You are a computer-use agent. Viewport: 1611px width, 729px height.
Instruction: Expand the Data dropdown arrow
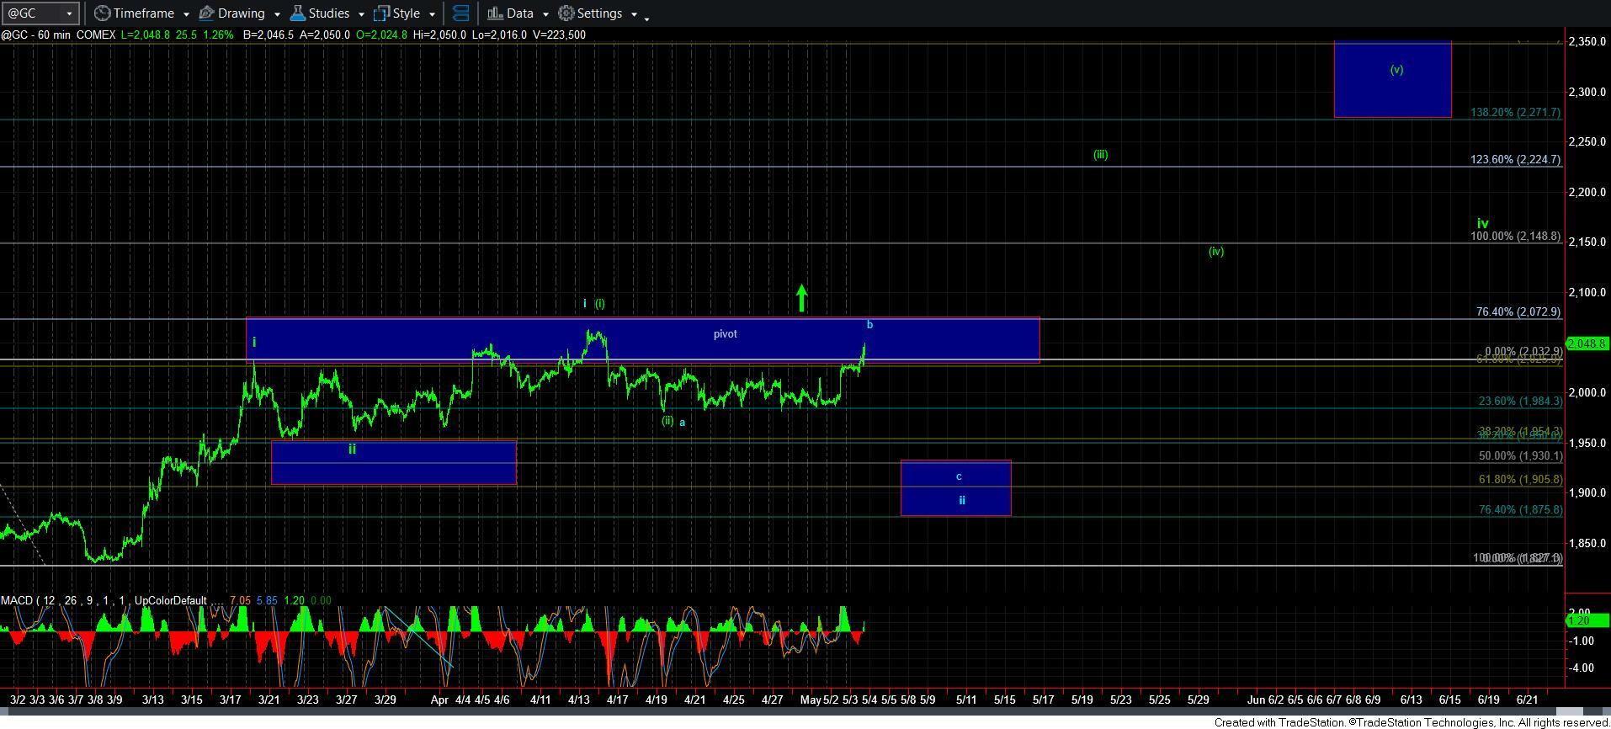pos(545,14)
